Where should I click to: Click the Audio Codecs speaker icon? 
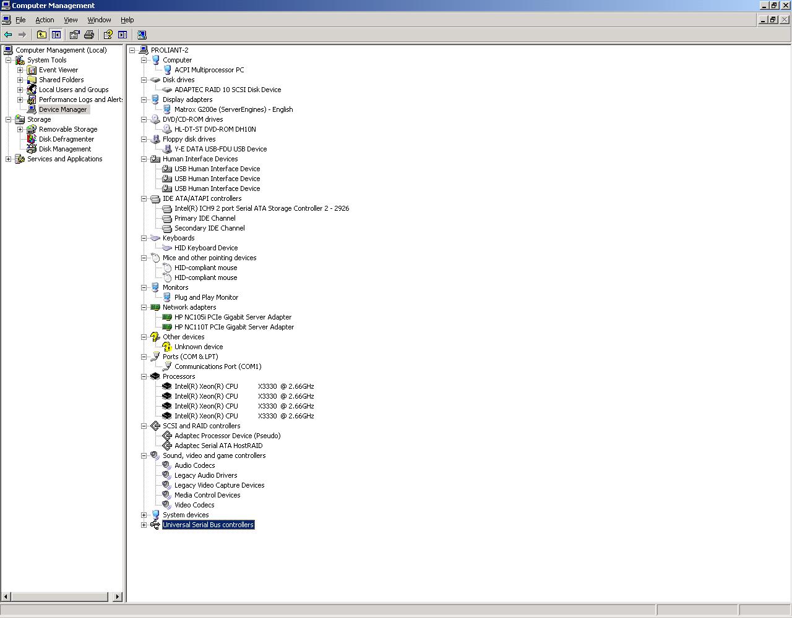pos(167,465)
